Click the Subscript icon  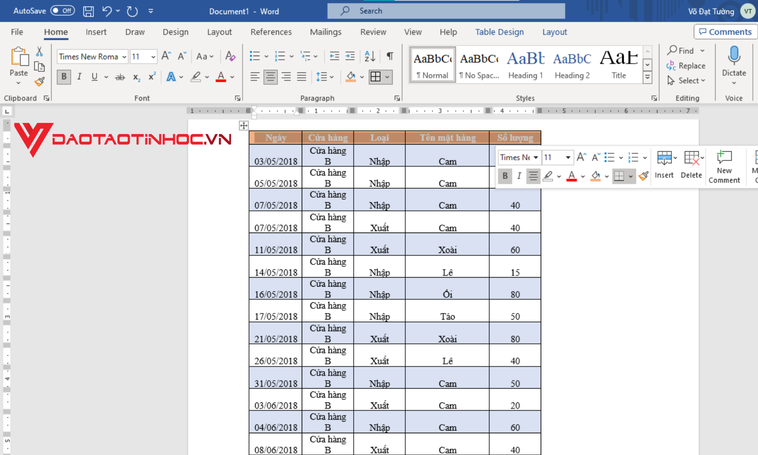tap(135, 77)
